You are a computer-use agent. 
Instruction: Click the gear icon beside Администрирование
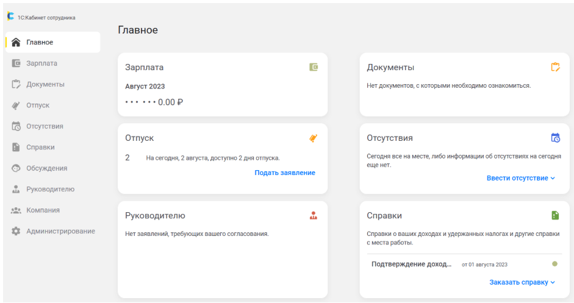(x=16, y=231)
